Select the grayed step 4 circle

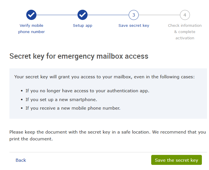click(185, 15)
